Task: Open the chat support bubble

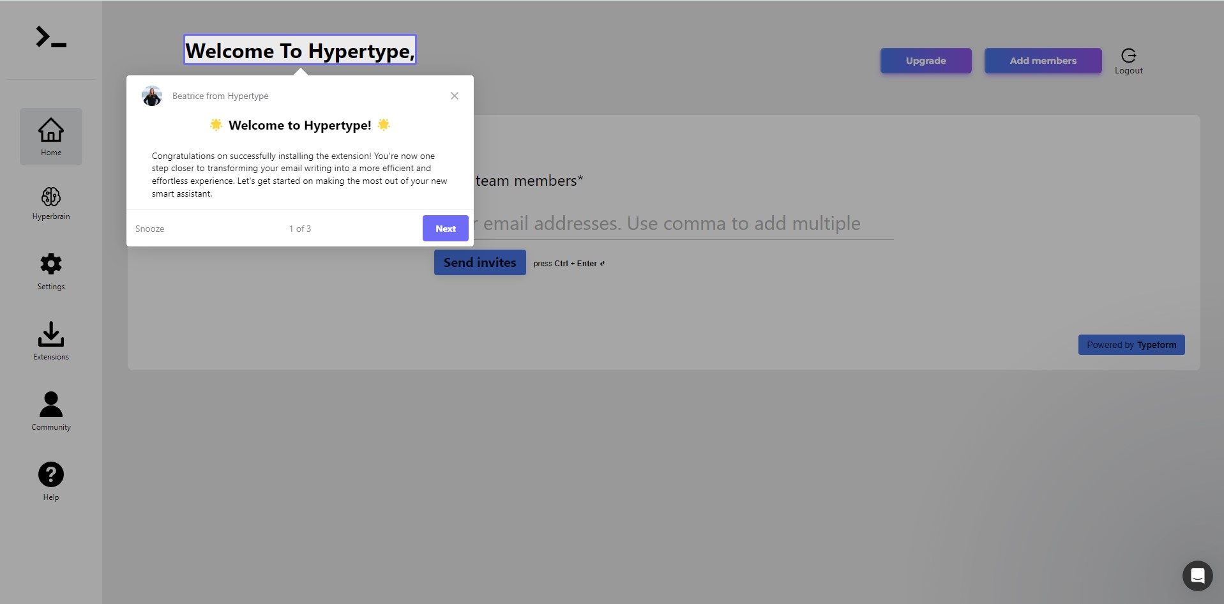Action: point(1198,576)
